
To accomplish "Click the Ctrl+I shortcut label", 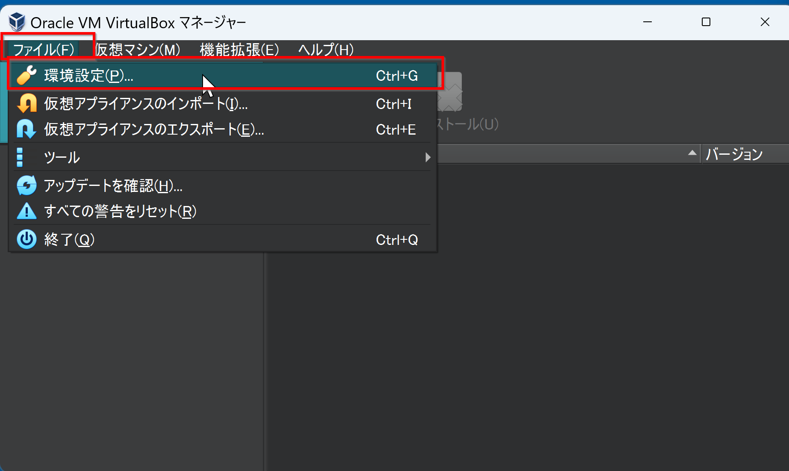I will (x=394, y=104).
